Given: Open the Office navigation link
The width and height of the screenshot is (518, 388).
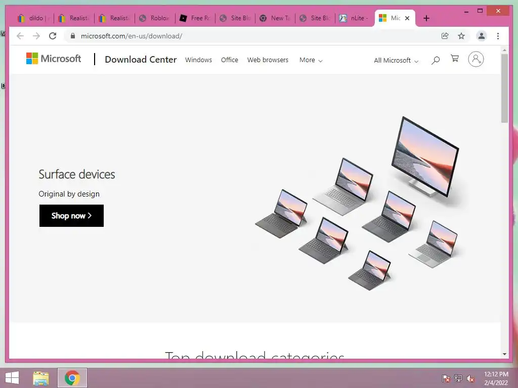Looking at the screenshot, I should pos(230,60).
